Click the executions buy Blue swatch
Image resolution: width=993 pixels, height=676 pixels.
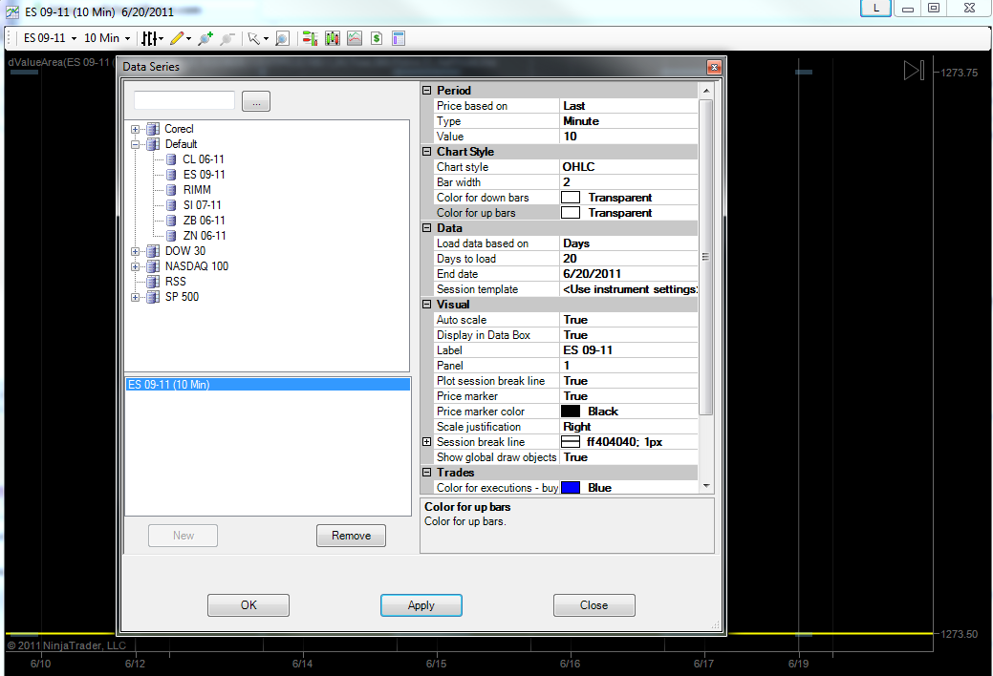tap(571, 487)
